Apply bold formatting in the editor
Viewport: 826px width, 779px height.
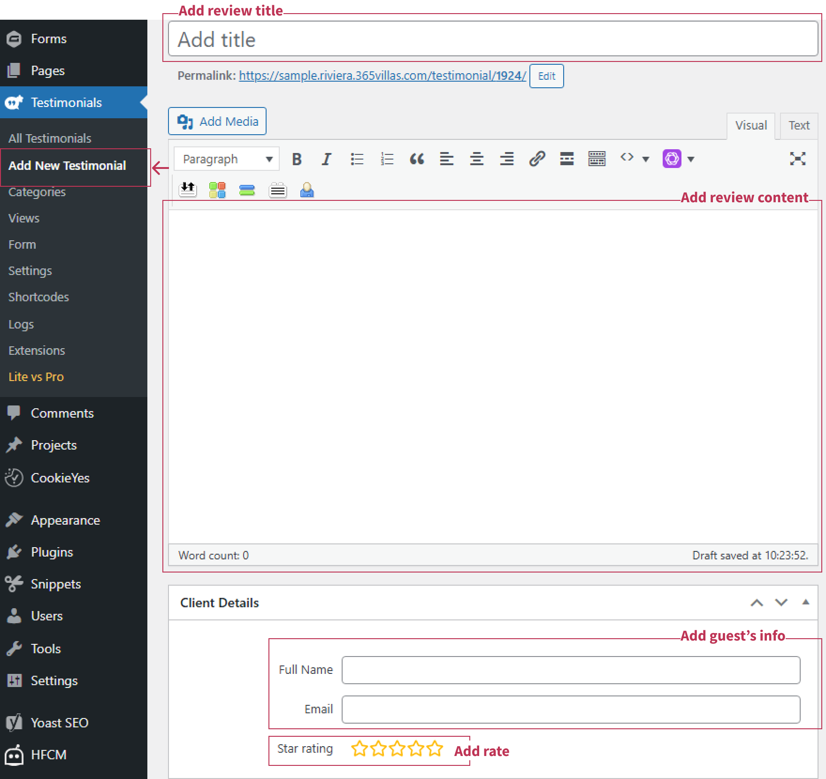(297, 159)
